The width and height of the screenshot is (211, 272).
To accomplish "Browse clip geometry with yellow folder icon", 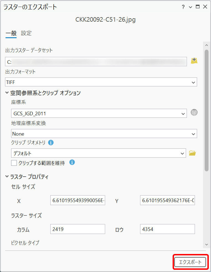I will tap(192, 153).
